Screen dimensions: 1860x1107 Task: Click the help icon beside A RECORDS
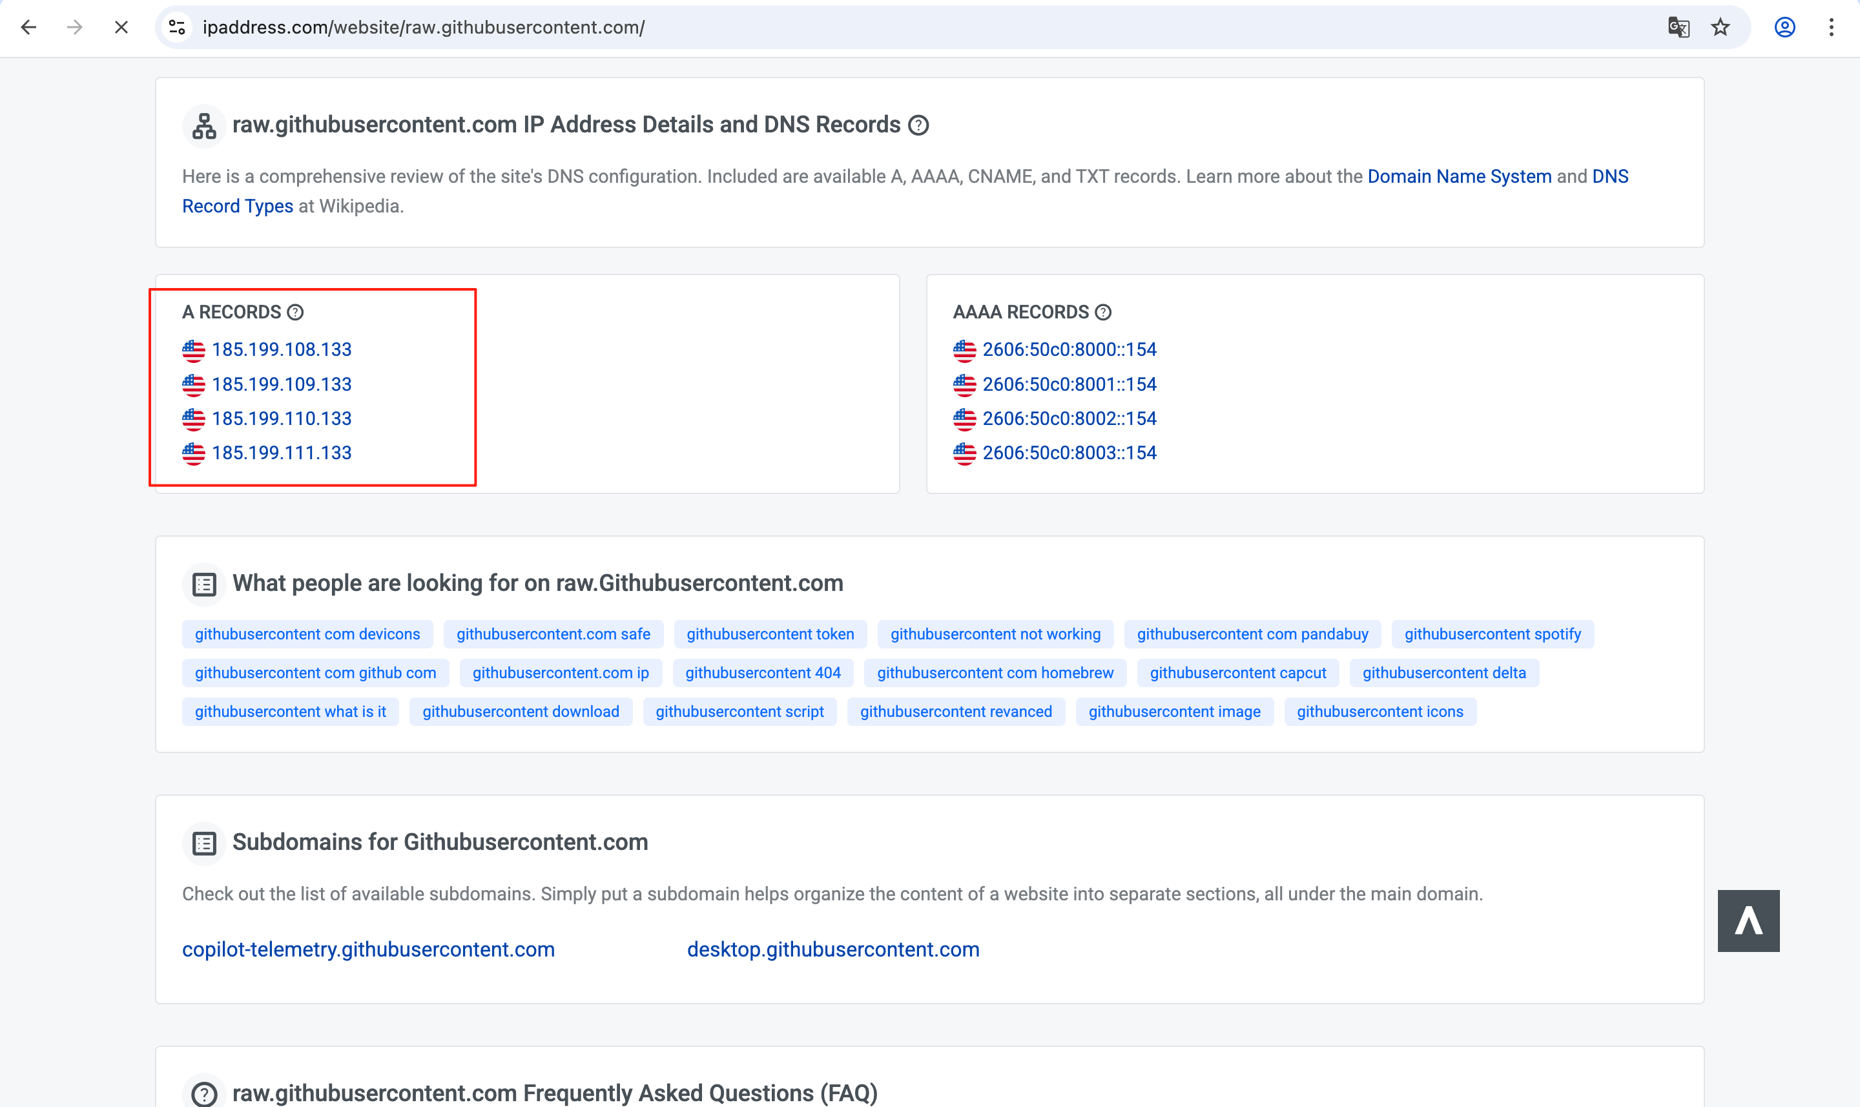click(295, 313)
